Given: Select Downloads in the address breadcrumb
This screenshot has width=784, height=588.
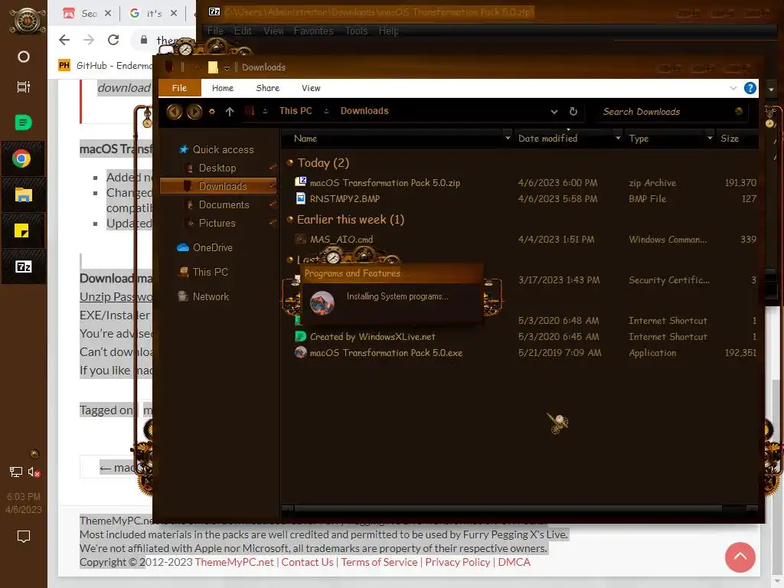Looking at the screenshot, I should (364, 111).
